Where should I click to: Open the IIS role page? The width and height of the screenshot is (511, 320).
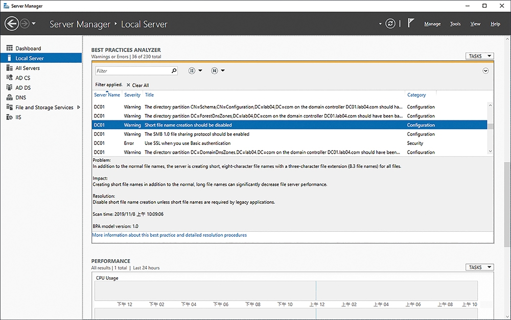click(x=41, y=117)
